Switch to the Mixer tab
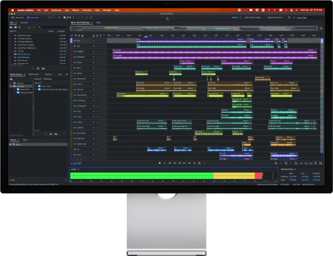Image resolution: width=333 pixels, height=256 pixels. pyautogui.click(x=99, y=23)
